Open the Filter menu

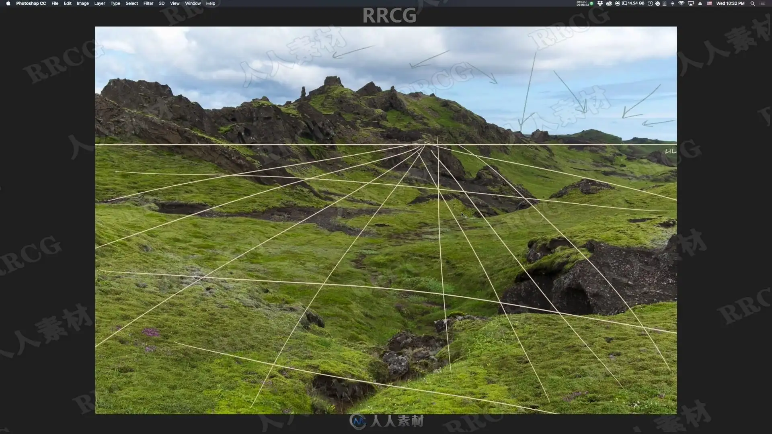(148, 3)
